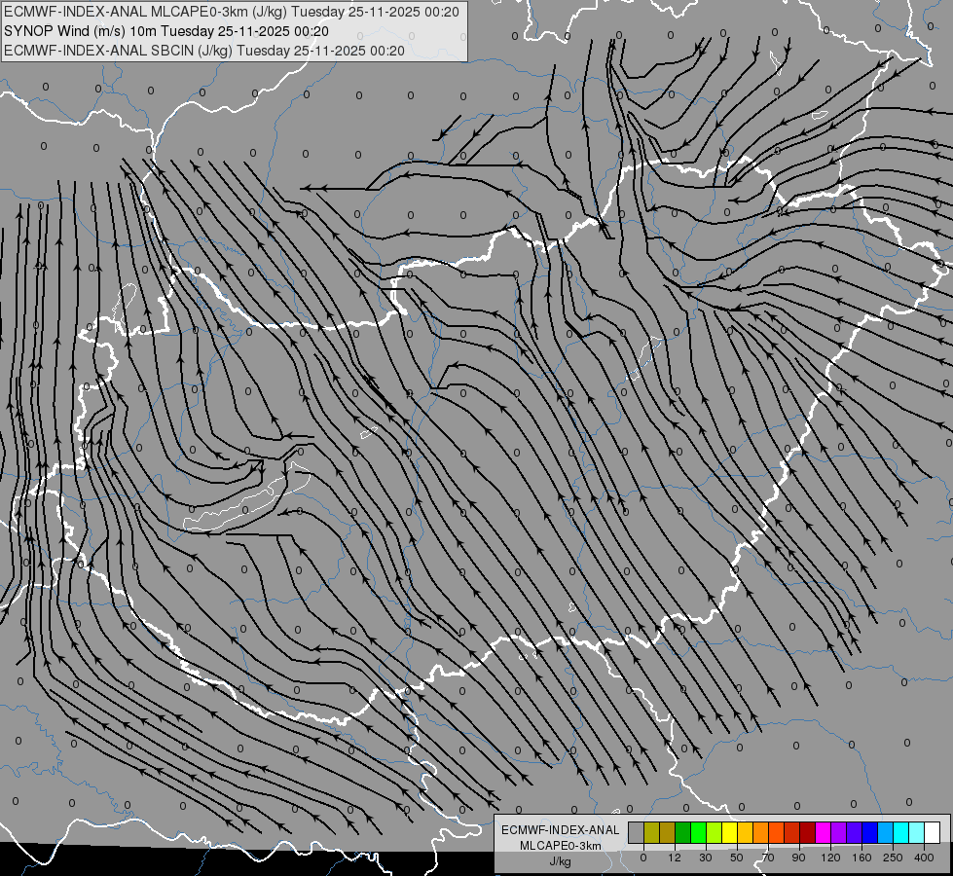The image size is (953, 876).
Task: Click the legend scale value 120
Action: pyautogui.click(x=831, y=858)
